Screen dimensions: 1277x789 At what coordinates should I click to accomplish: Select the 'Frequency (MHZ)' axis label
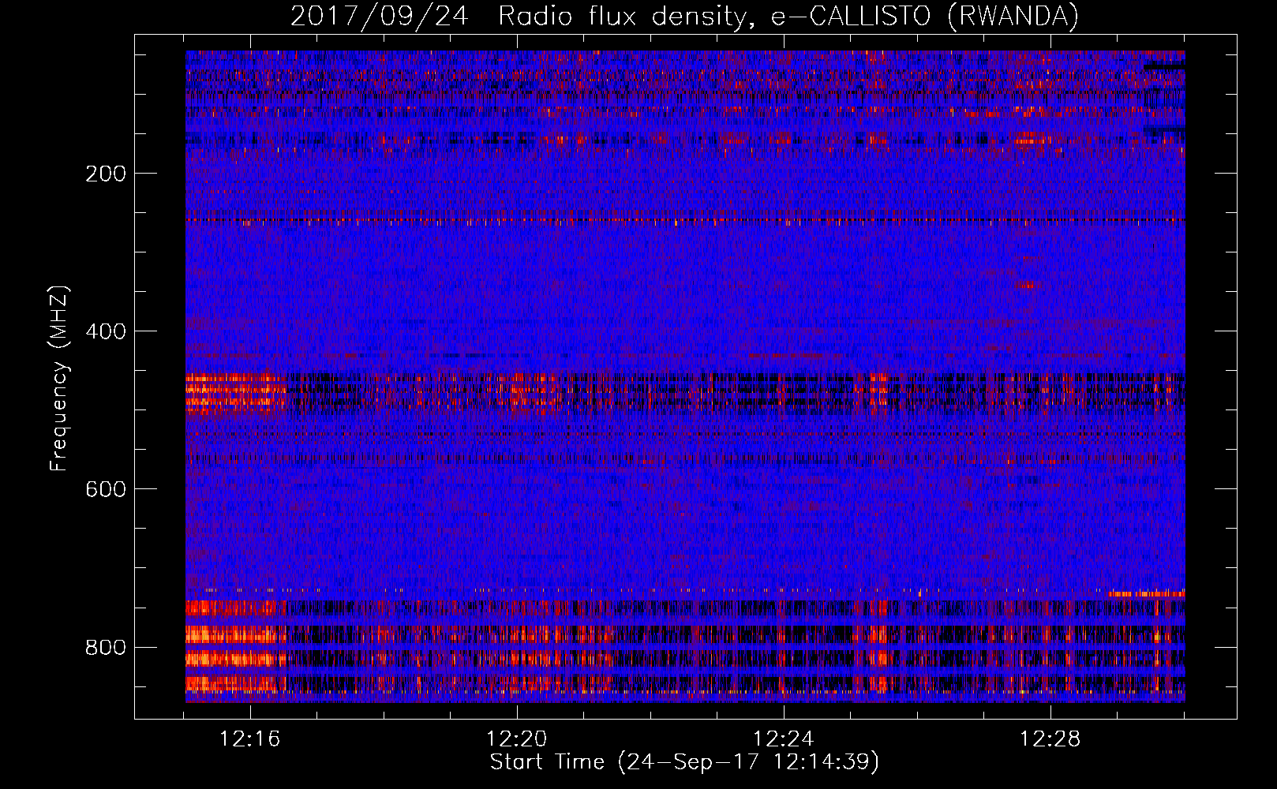tap(59, 379)
